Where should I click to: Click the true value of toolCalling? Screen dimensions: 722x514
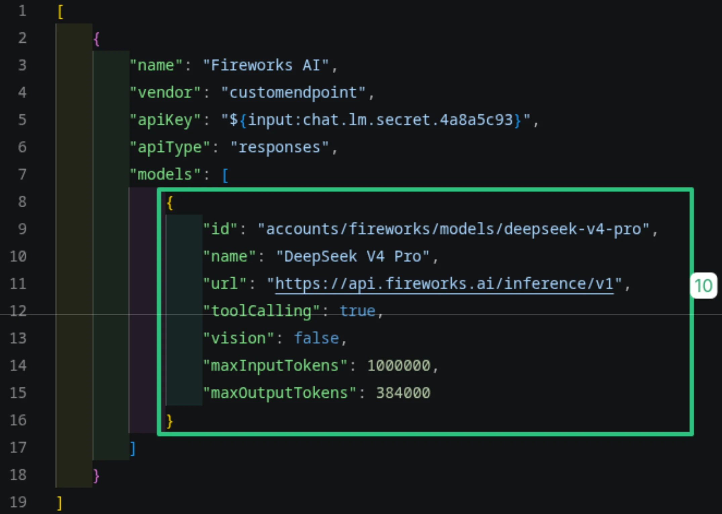(x=357, y=311)
